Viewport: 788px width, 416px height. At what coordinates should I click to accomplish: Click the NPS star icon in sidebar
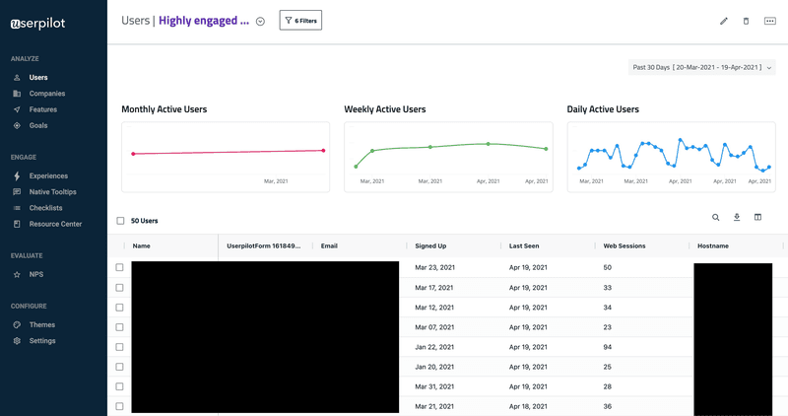pyautogui.click(x=17, y=275)
